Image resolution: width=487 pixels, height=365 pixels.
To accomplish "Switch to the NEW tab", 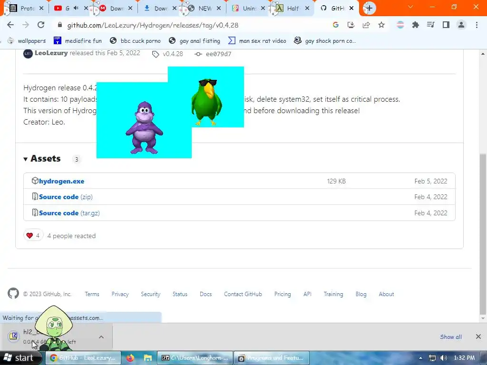I will click(x=205, y=9).
